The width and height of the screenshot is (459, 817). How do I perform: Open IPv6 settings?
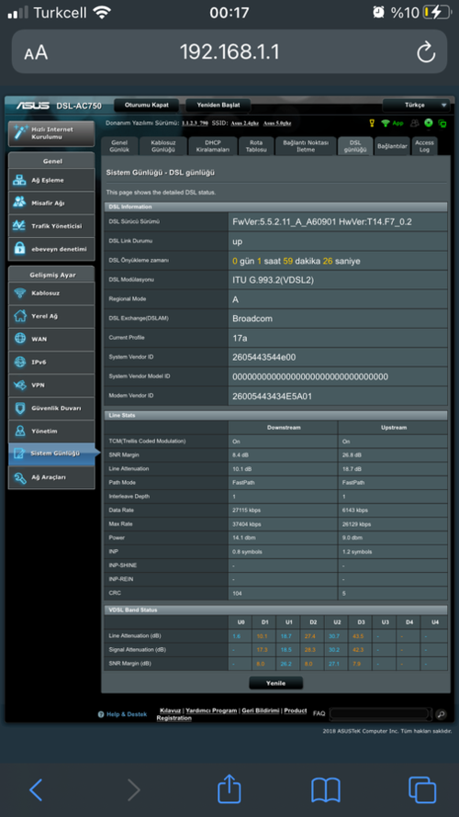click(51, 362)
